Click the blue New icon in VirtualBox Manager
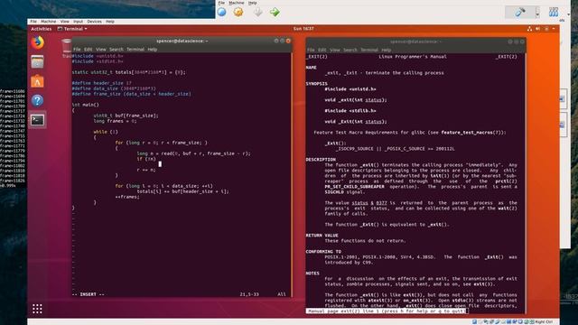The image size is (578, 325). click(x=221, y=12)
